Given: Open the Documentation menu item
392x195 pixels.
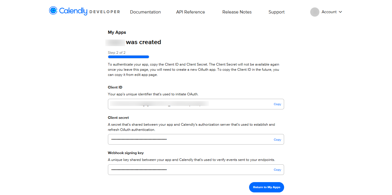Looking at the screenshot, I should pos(145,12).
